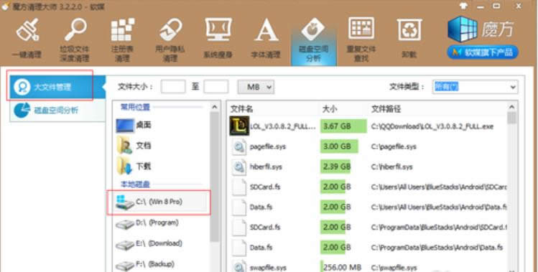Click path C:\swapfile.sys
Screen dimensions: 538x272
click(x=394, y=268)
